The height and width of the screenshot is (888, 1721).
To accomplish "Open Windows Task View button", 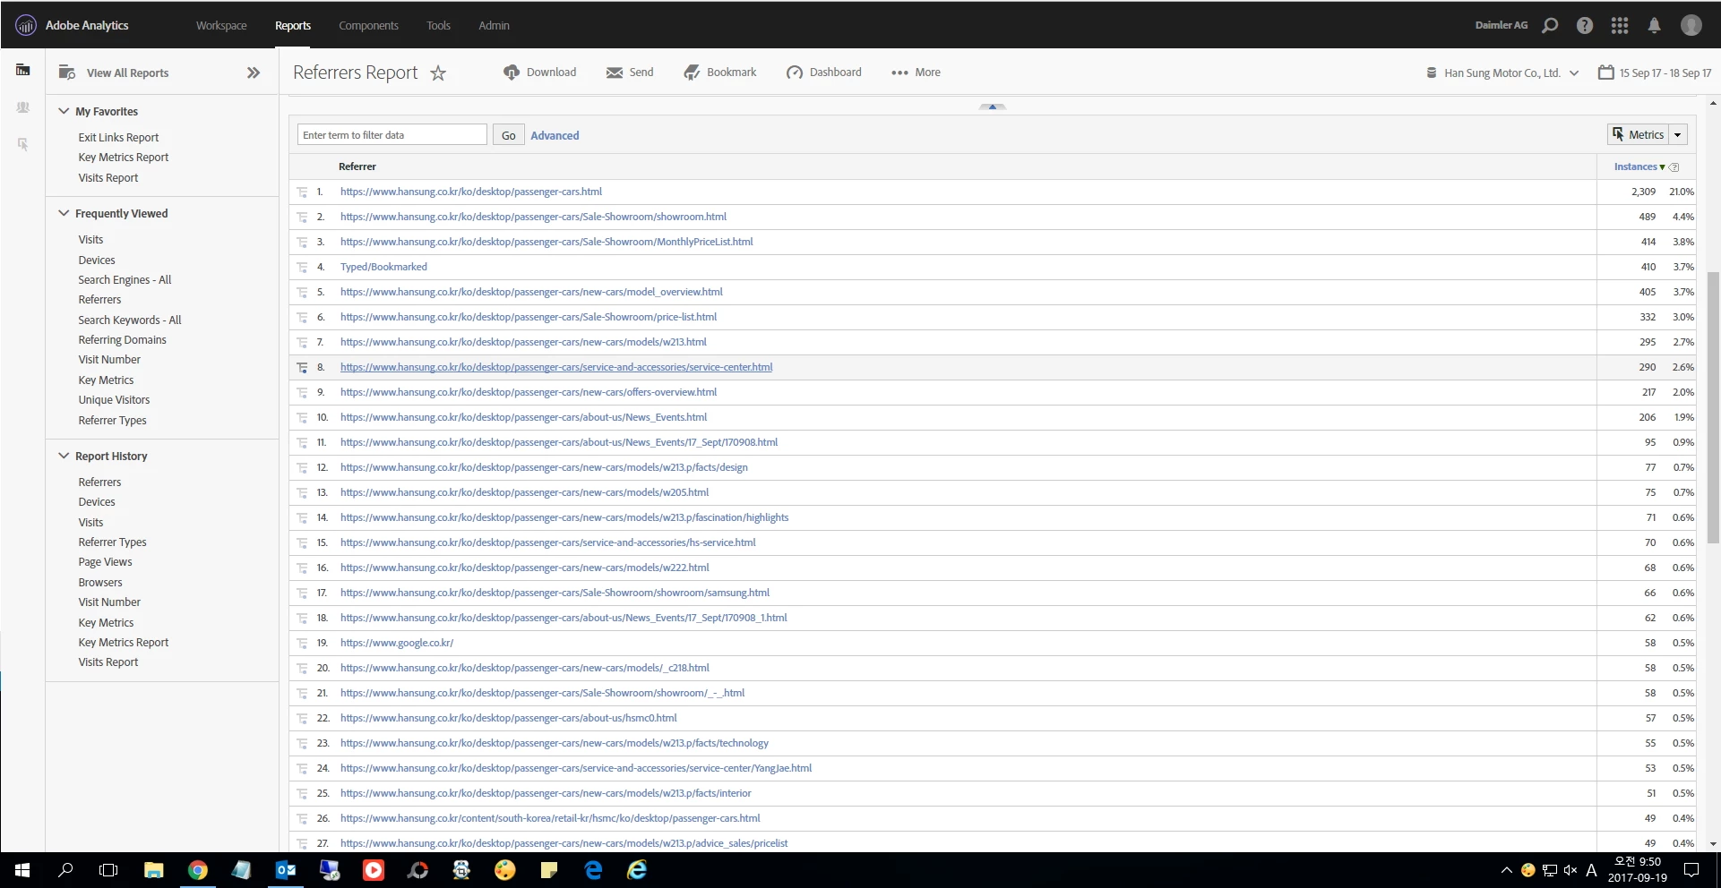I will click(108, 869).
